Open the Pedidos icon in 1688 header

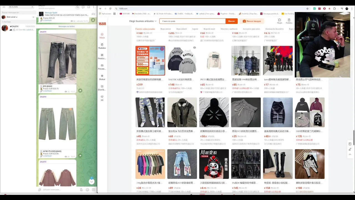(289, 21)
